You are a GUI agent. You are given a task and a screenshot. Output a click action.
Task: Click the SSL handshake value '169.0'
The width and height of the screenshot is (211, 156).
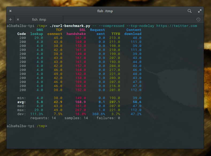click(x=80, y=82)
